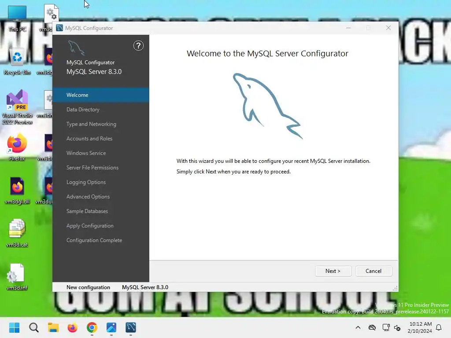The height and width of the screenshot is (338, 451).
Task: Click the MySQL Configurator taskbar icon
Action: 131,327
